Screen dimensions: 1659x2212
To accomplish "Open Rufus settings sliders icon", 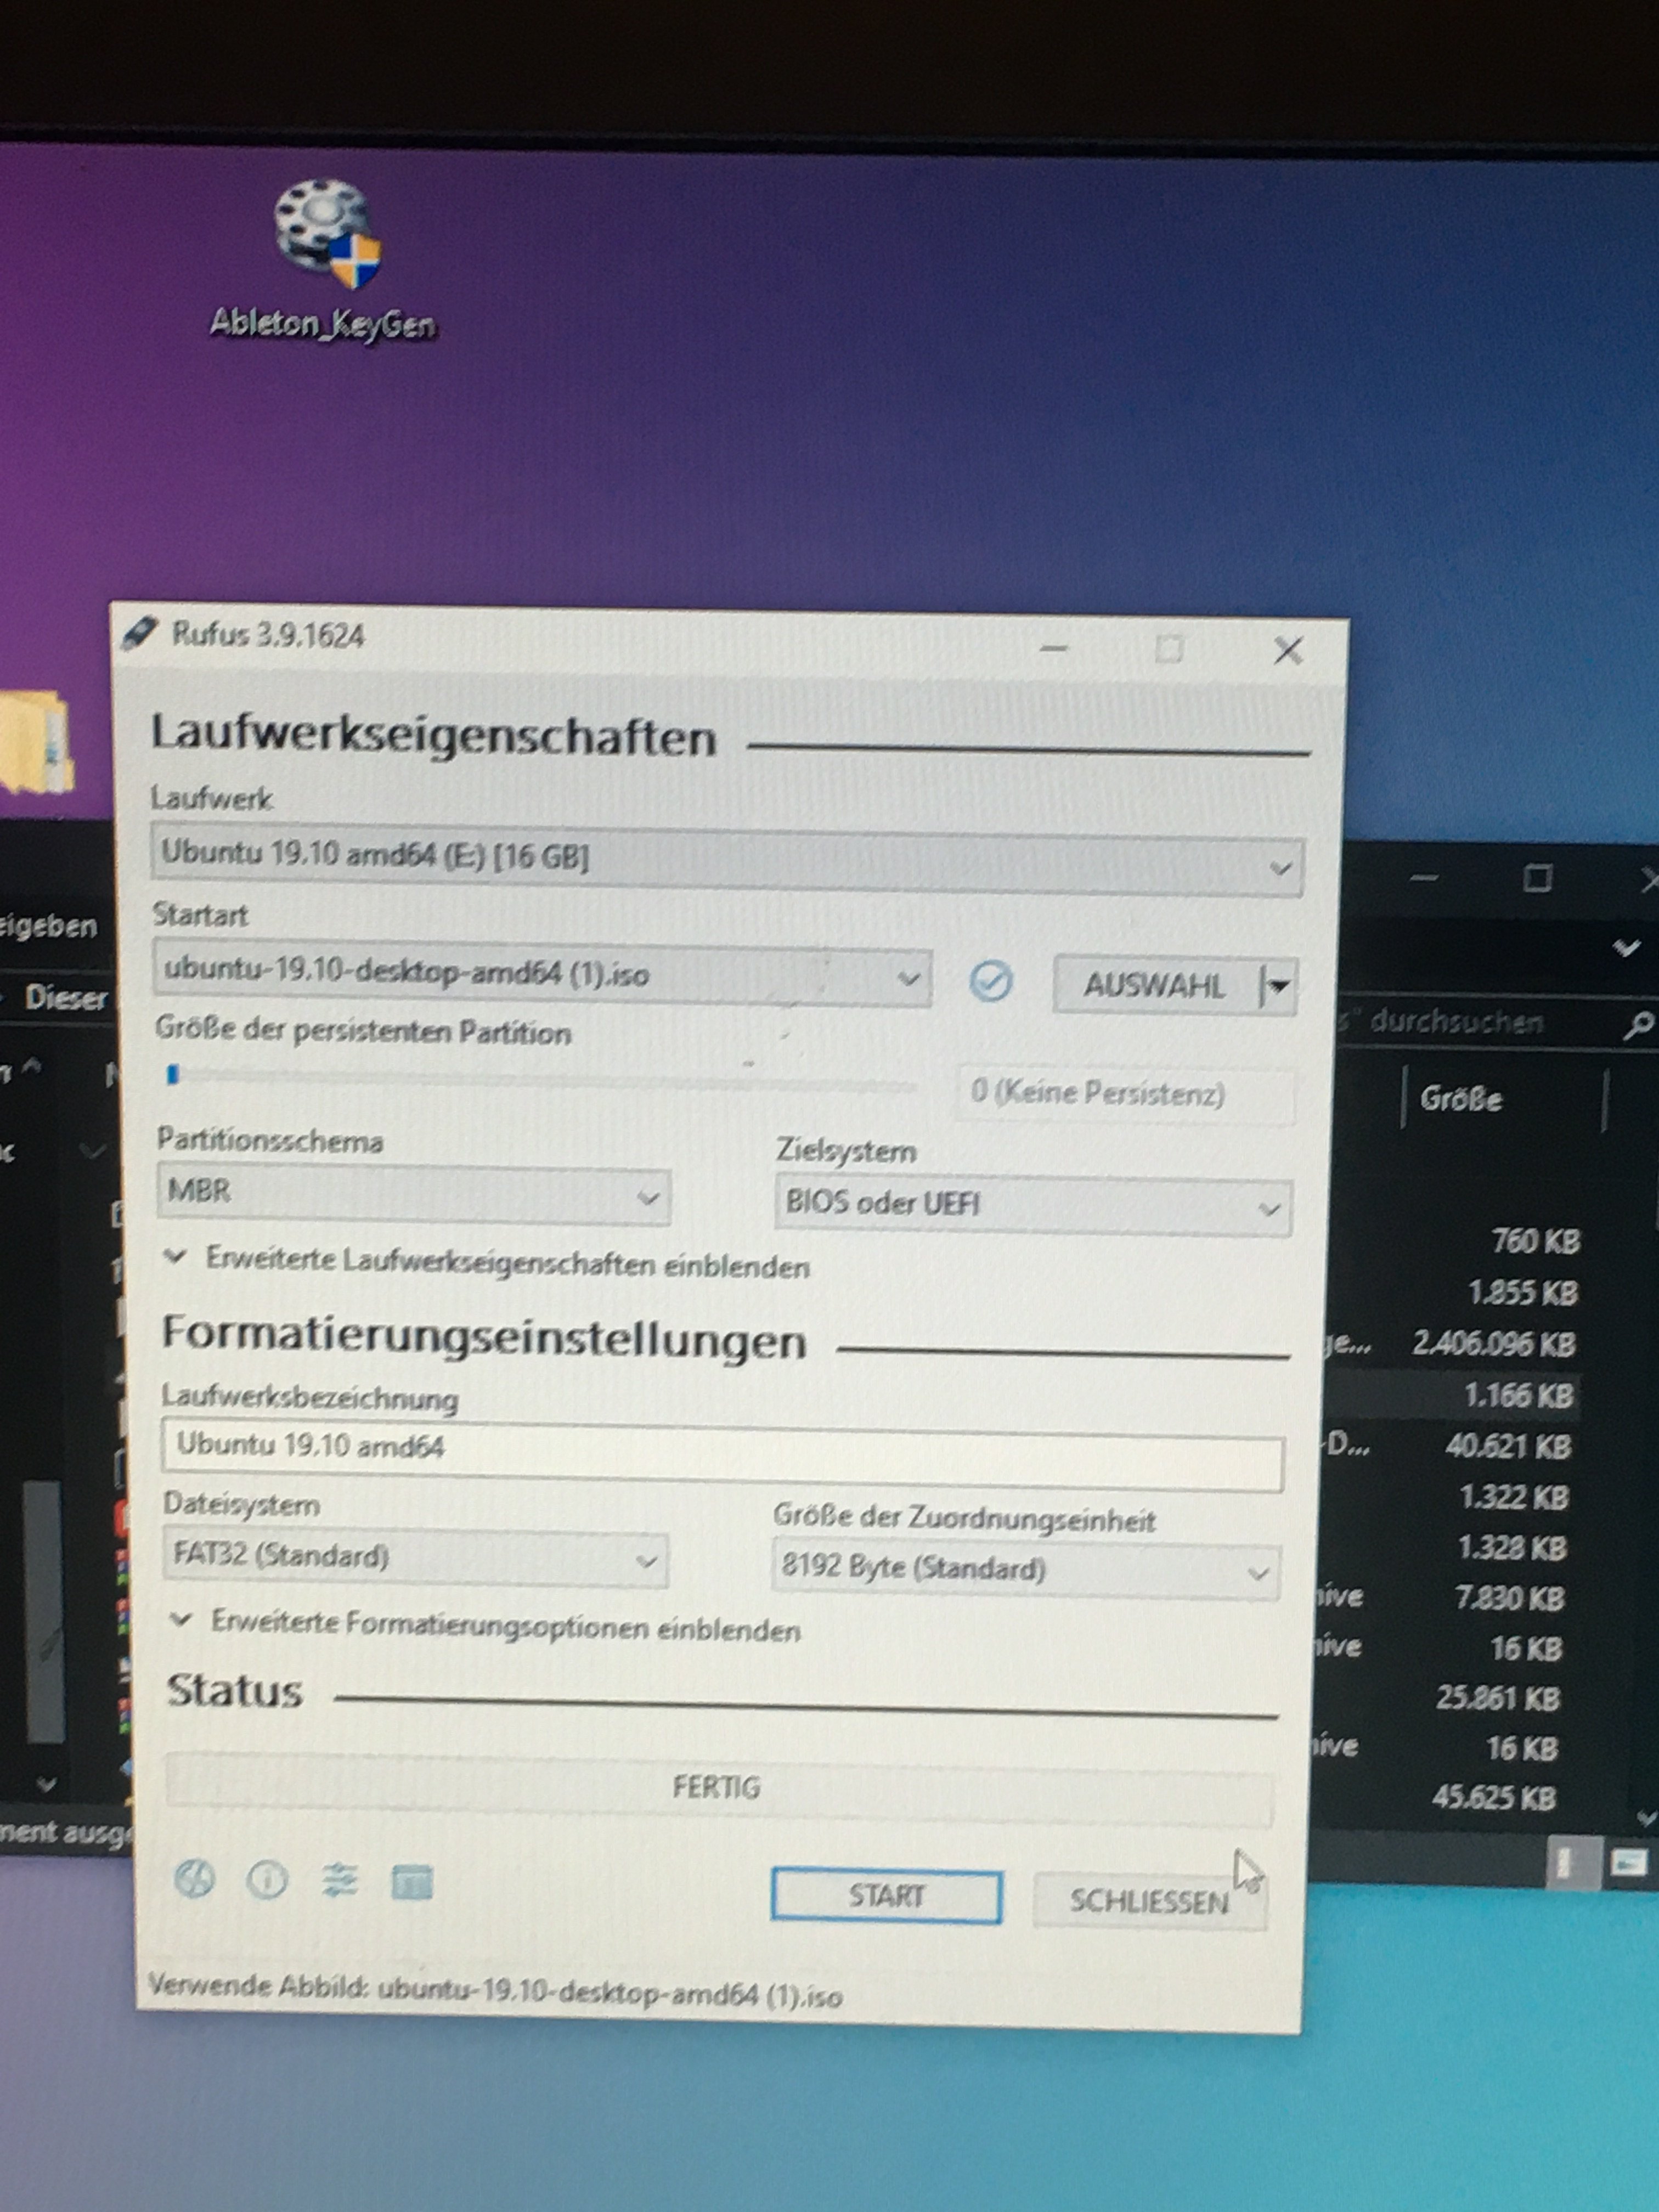I will pyautogui.click(x=340, y=1882).
